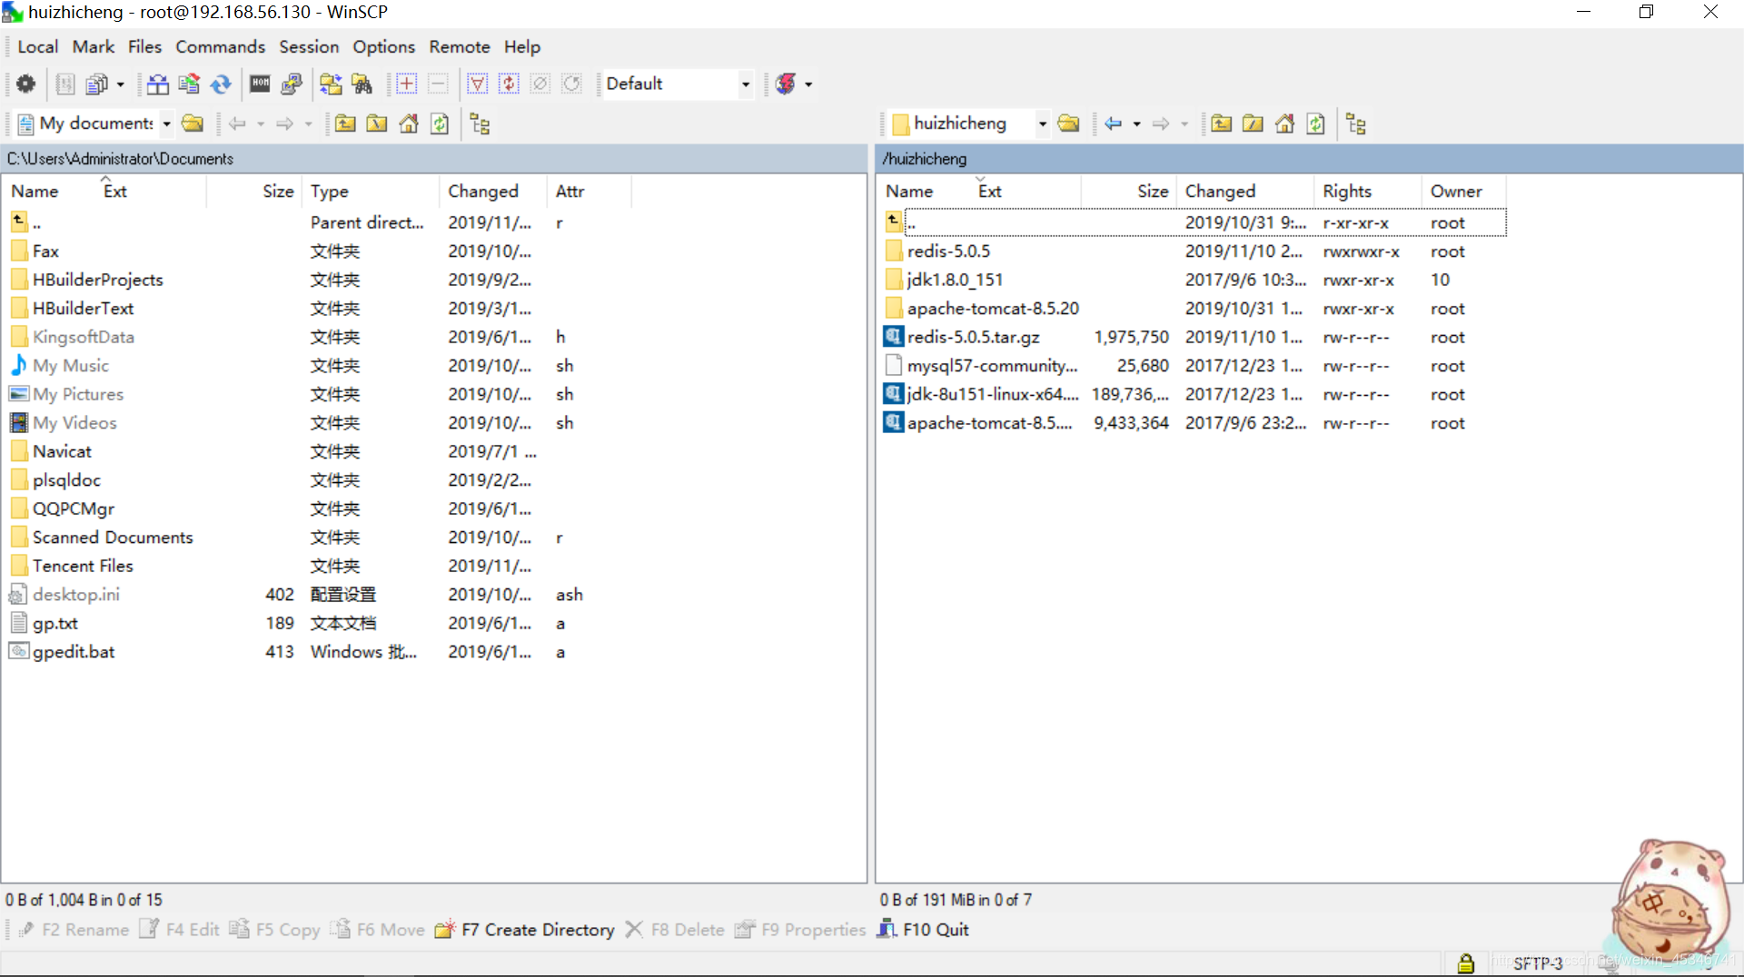Open the Mark menu

click(94, 46)
